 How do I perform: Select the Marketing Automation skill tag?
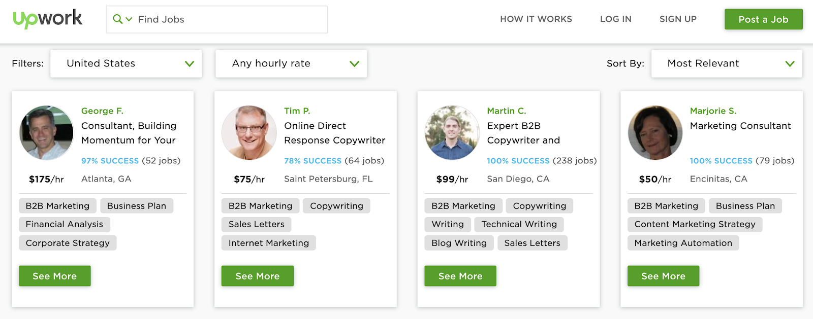[x=683, y=243]
